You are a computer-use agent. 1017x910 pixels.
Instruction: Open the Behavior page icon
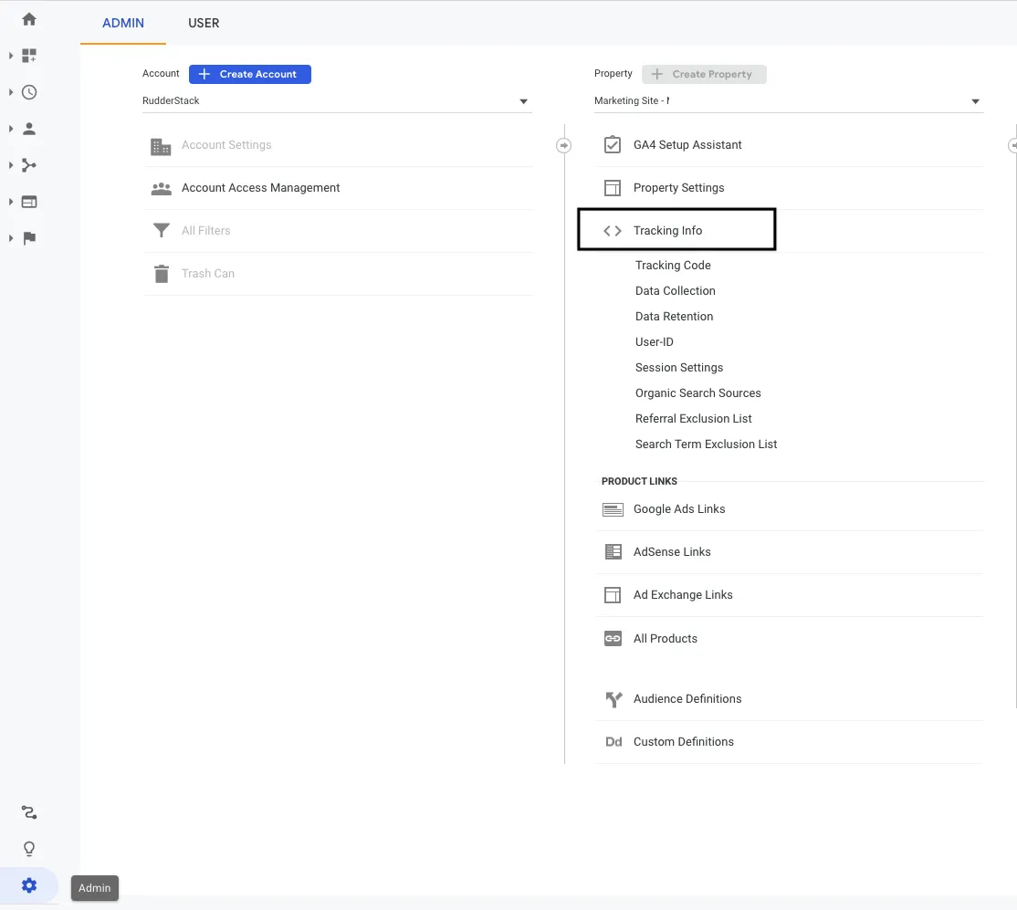click(29, 202)
